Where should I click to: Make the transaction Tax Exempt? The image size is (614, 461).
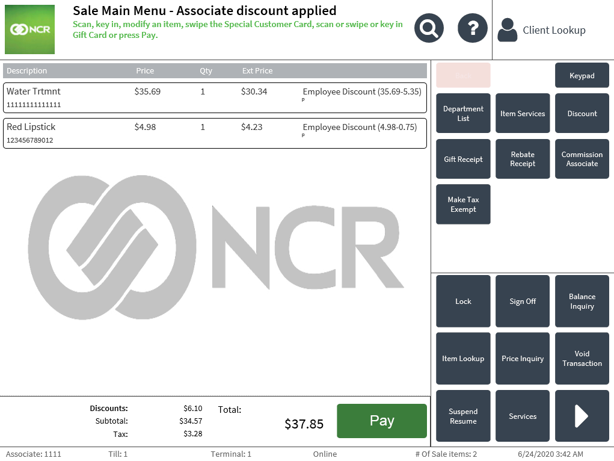tap(463, 204)
